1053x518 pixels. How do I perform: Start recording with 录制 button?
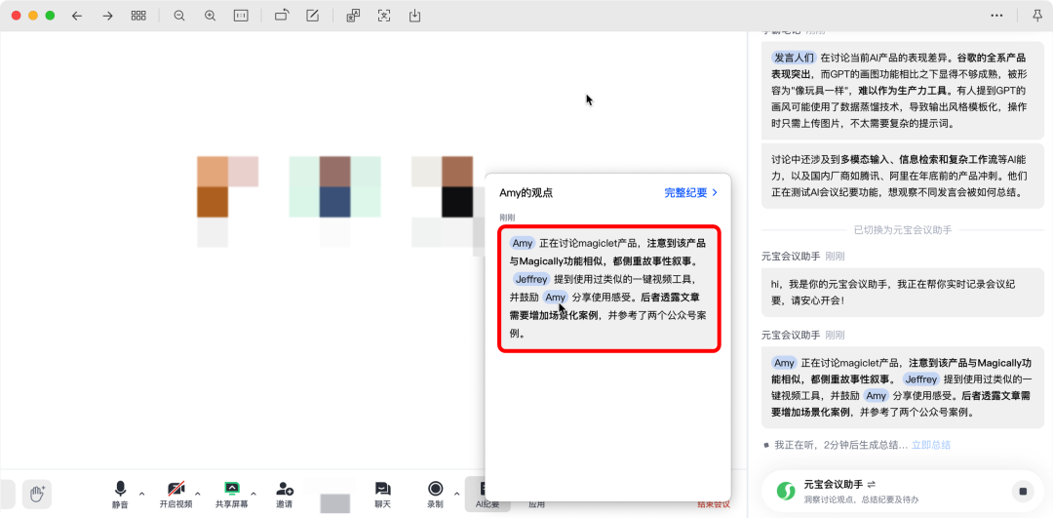435,495
